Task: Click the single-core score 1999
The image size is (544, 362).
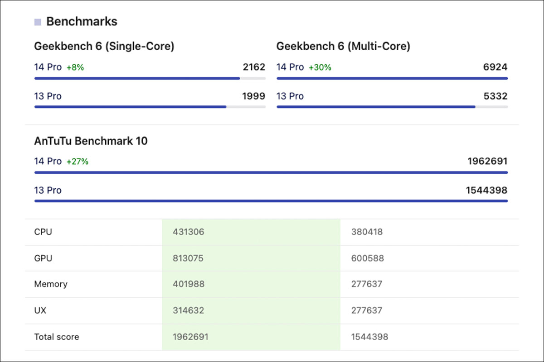Action: [254, 96]
